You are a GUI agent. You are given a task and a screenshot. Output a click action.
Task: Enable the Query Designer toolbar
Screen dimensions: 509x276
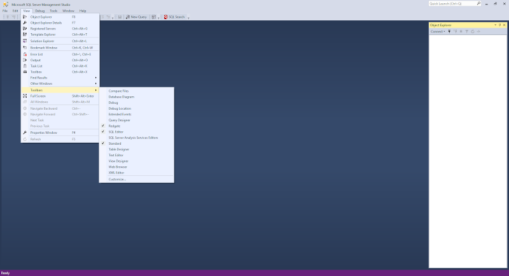[x=137, y=120]
